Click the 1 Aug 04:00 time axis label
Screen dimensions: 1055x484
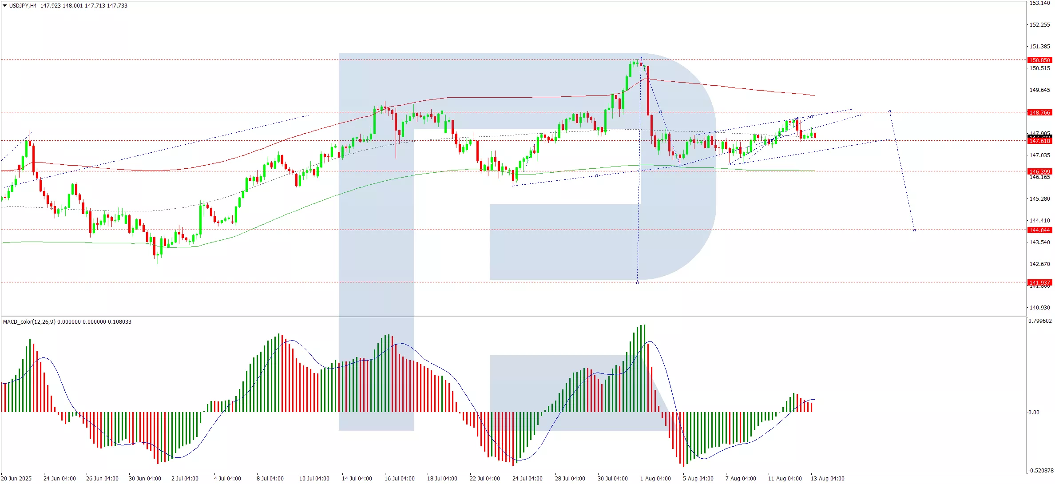[x=655, y=479]
